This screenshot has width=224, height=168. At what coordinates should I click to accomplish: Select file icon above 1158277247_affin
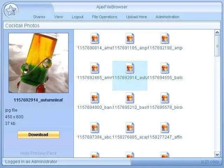pos(165,127)
